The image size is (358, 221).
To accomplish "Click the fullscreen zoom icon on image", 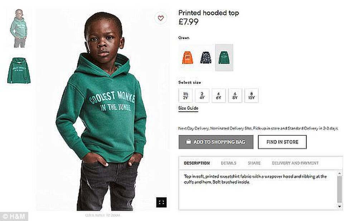I will point(161,202).
